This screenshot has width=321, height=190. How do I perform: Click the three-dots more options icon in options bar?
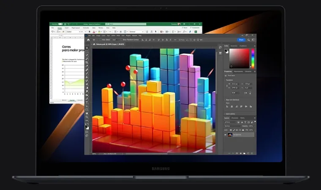[175, 40]
